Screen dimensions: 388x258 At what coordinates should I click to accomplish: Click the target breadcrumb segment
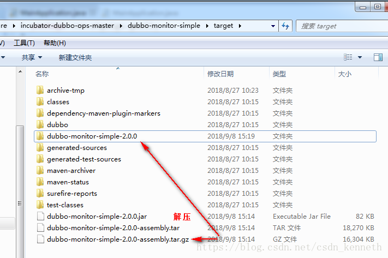223,26
